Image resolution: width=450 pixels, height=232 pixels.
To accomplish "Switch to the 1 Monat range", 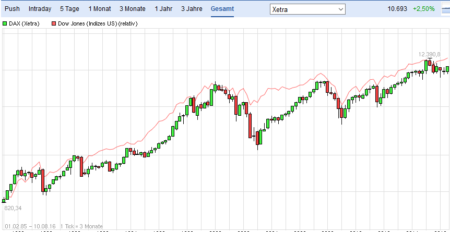I will point(100,9).
